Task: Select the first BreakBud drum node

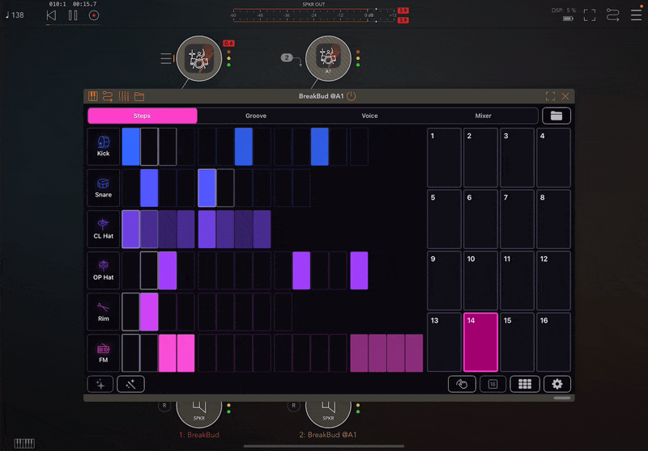Action: click(199, 58)
